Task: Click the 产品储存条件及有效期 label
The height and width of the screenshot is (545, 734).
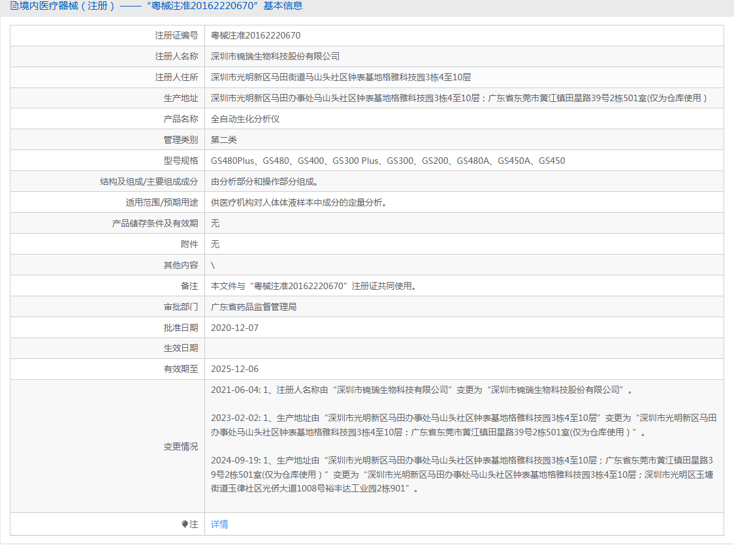Action: pos(155,224)
